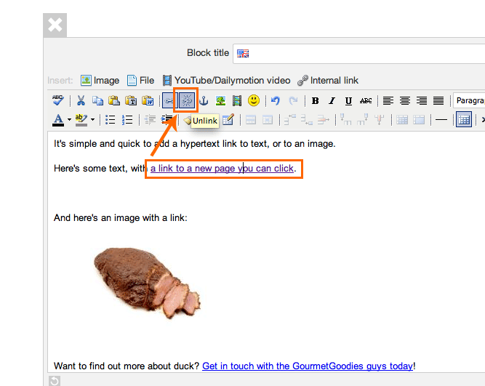Set Align left

[388, 100]
